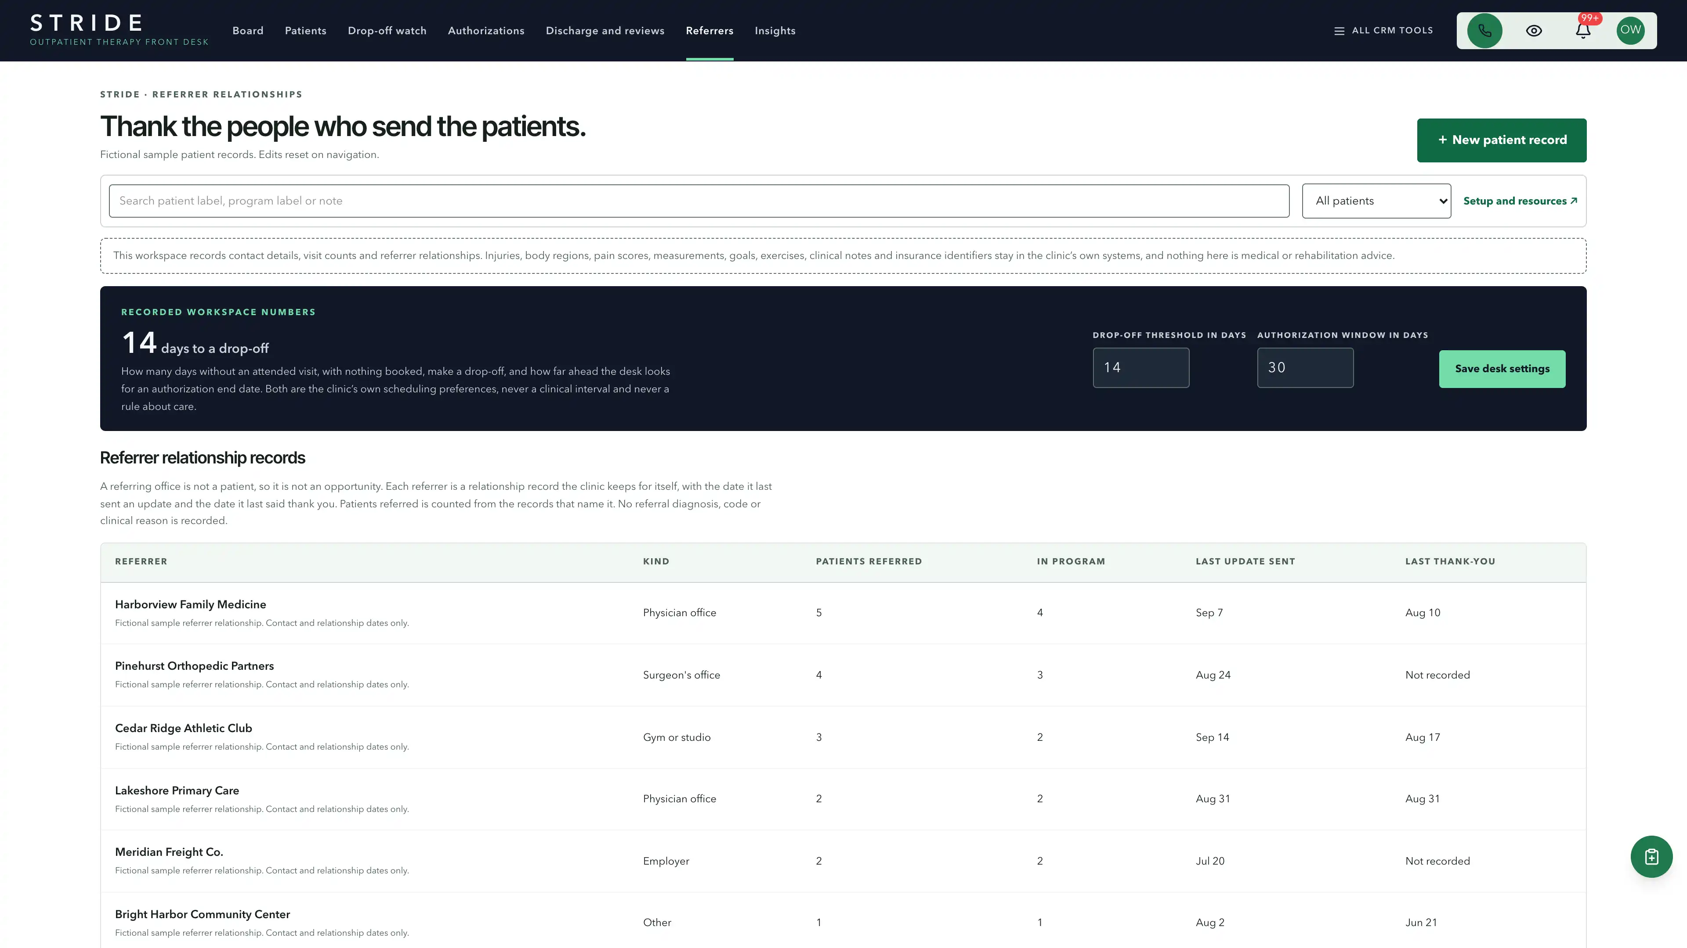1687x948 pixels.
Task: Click the STRIDE logo in the header
Action: [x=119, y=30]
